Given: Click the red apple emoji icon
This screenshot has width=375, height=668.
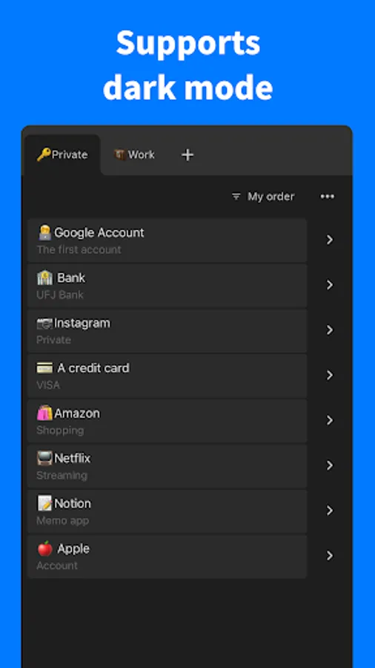Looking at the screenshot, I should (44, 549).
